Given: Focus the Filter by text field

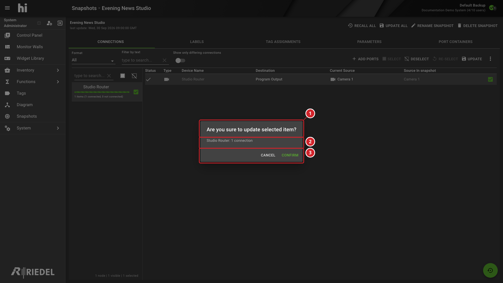Looking at the screenshot, I should coord(141,60).
